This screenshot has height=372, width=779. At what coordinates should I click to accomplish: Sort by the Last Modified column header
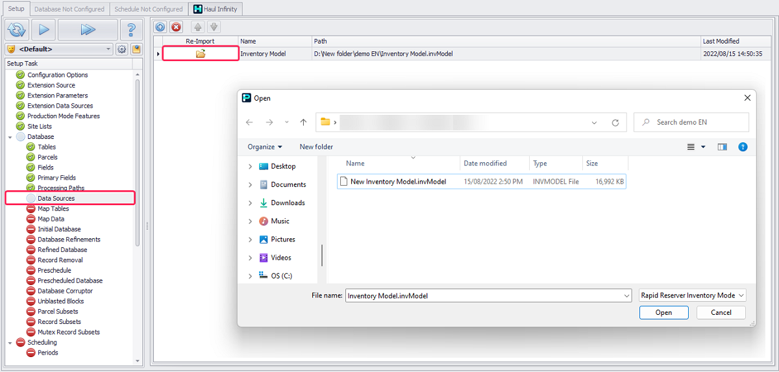click(x=737, y=41)
